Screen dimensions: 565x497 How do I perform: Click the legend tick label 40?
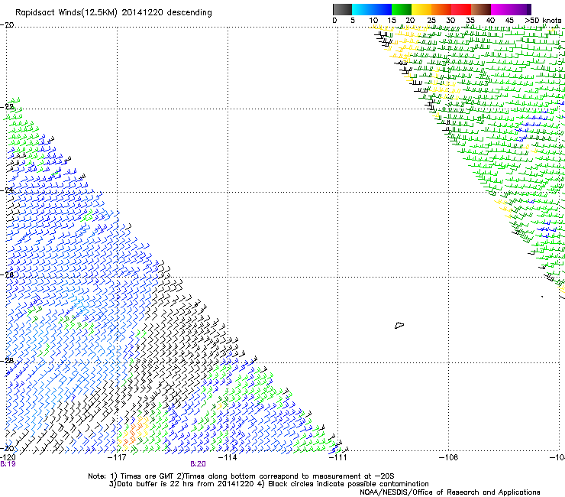point(490,21)
